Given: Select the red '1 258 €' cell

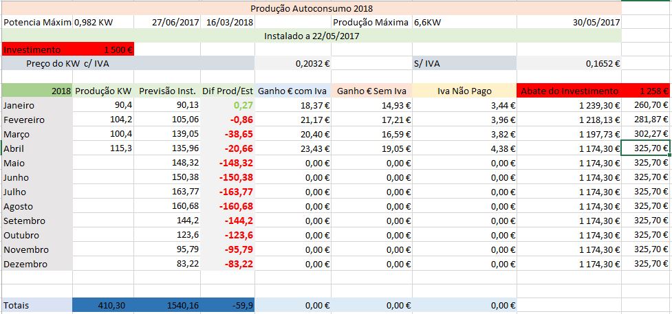Looking at the screenshot, I should pyautogui.click(x=647, y=91).
